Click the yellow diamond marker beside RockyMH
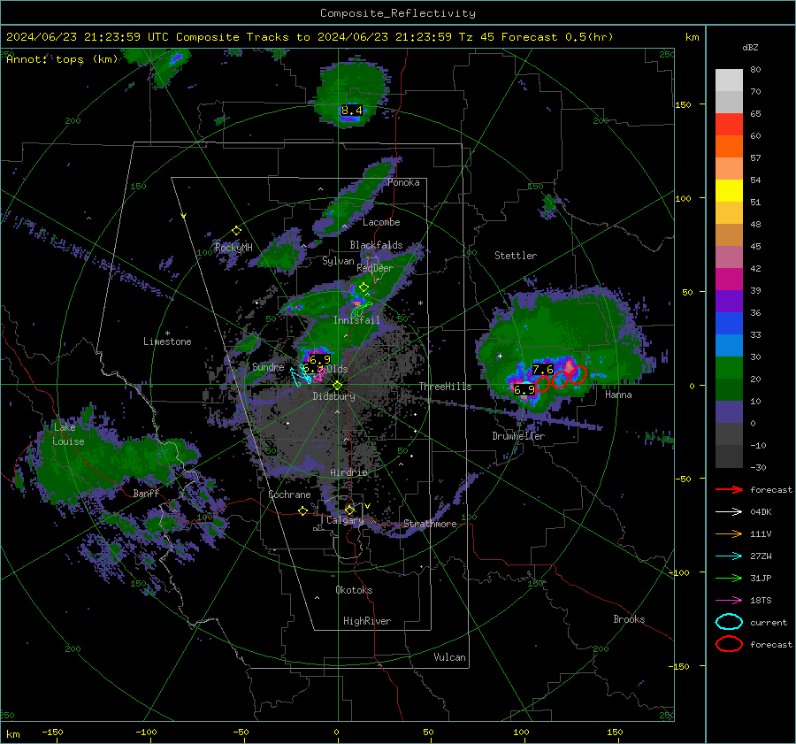Viewport: 796px width, 744px height. [x=236, y=231]
